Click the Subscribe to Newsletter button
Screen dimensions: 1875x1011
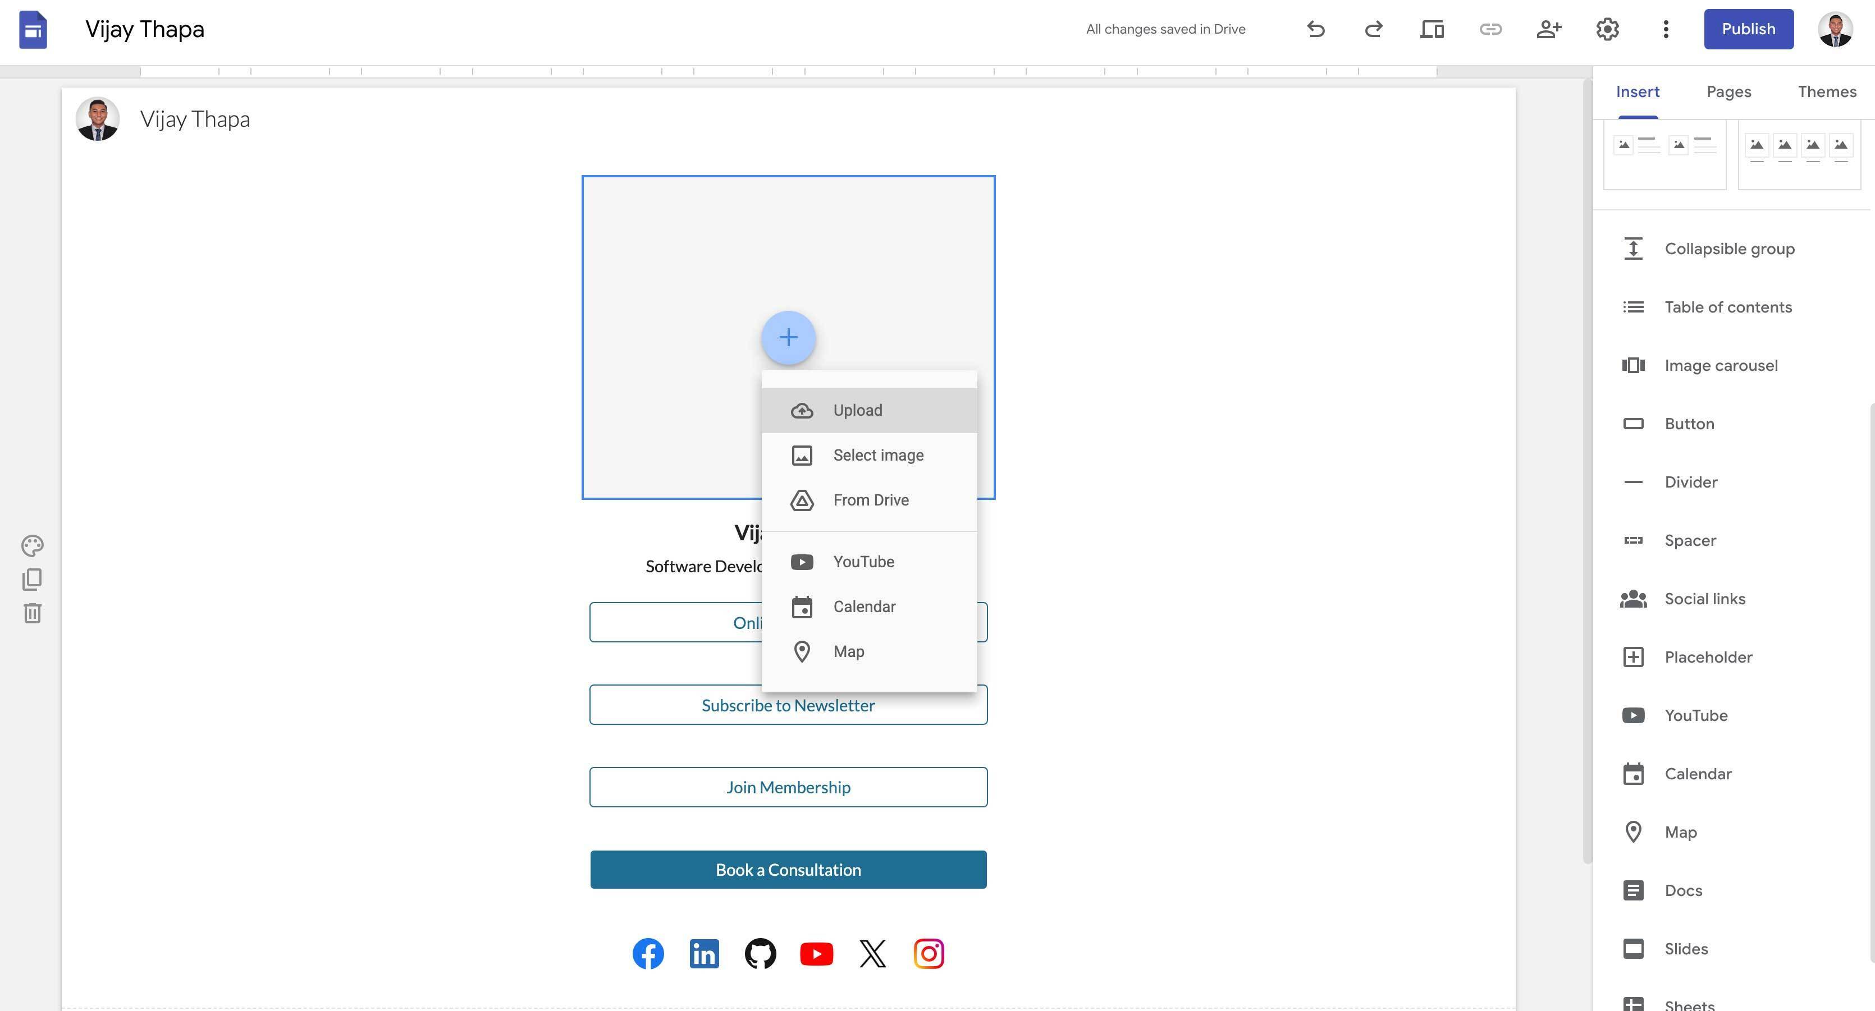click(788, 705)
